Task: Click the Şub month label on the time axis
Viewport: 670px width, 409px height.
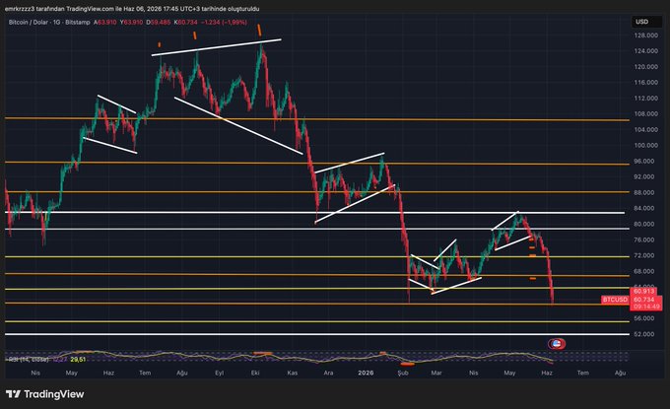Action: (403, 374)
